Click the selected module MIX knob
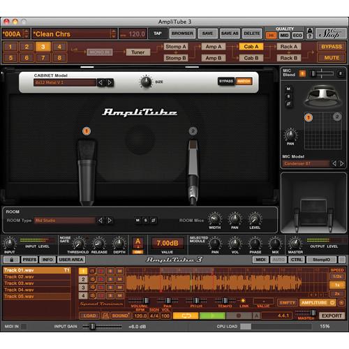This screenshot has height=349, width=349. click(275, 244)
